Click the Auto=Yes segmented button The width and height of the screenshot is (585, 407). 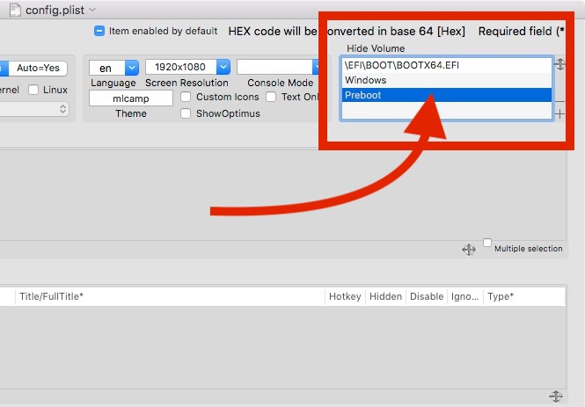tap(41, 68)
